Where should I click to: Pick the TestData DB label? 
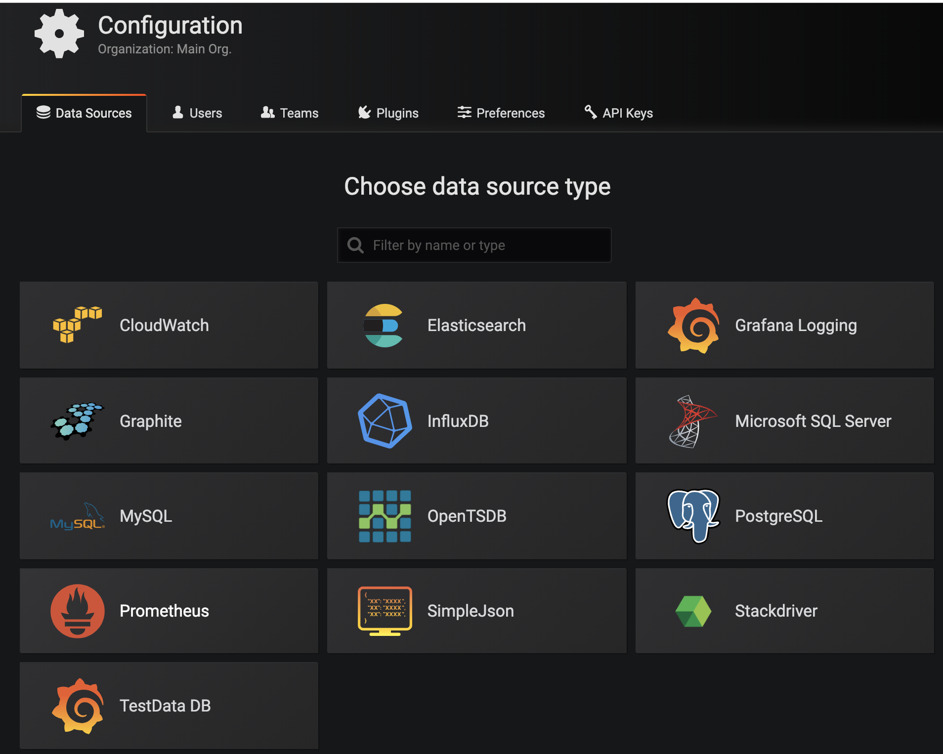click(x=165, y=706)
